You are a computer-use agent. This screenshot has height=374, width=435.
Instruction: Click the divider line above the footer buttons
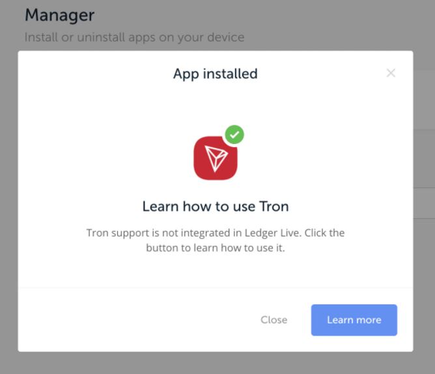click(215, 287)
